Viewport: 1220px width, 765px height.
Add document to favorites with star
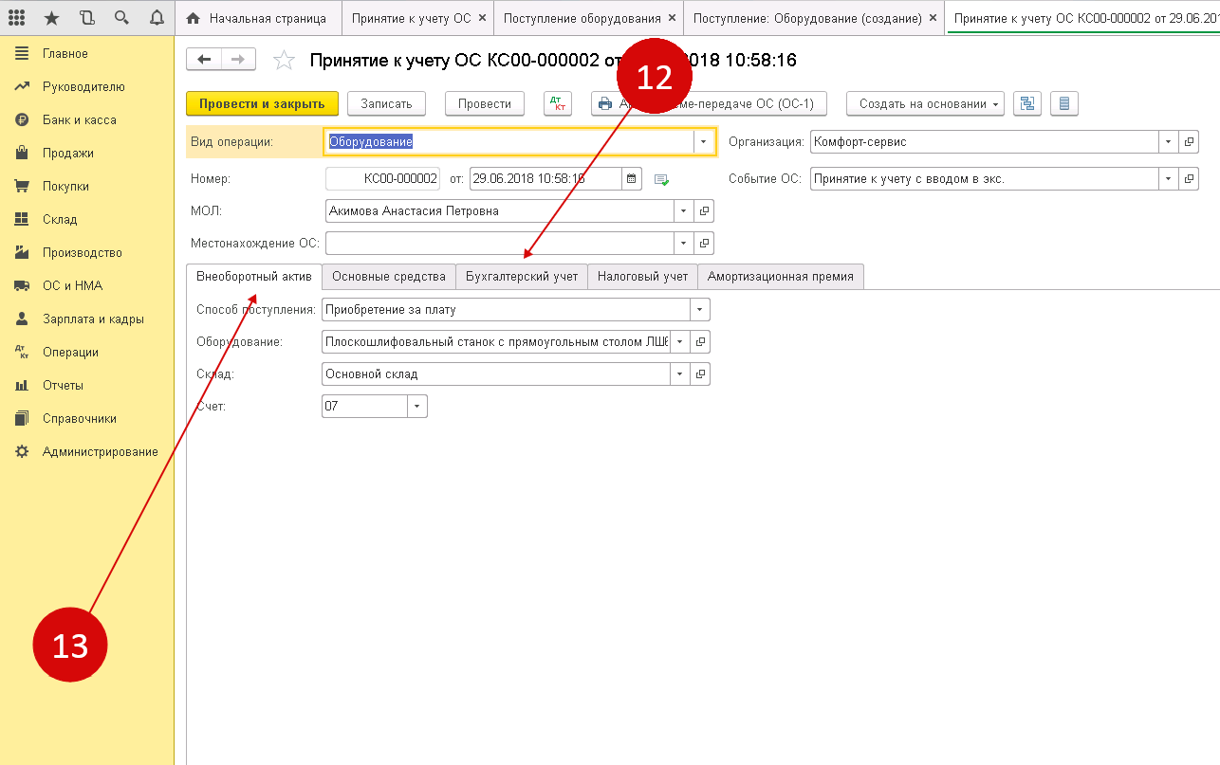click(x=283, y=61)
